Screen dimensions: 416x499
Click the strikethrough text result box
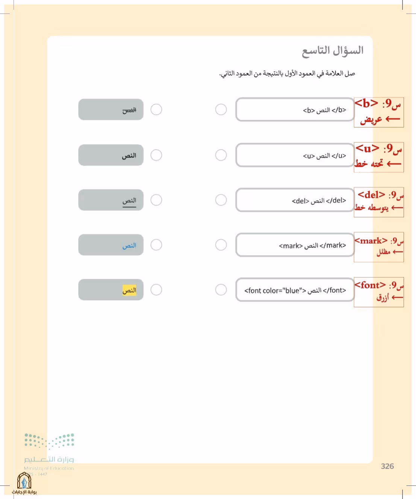point(111,110)
